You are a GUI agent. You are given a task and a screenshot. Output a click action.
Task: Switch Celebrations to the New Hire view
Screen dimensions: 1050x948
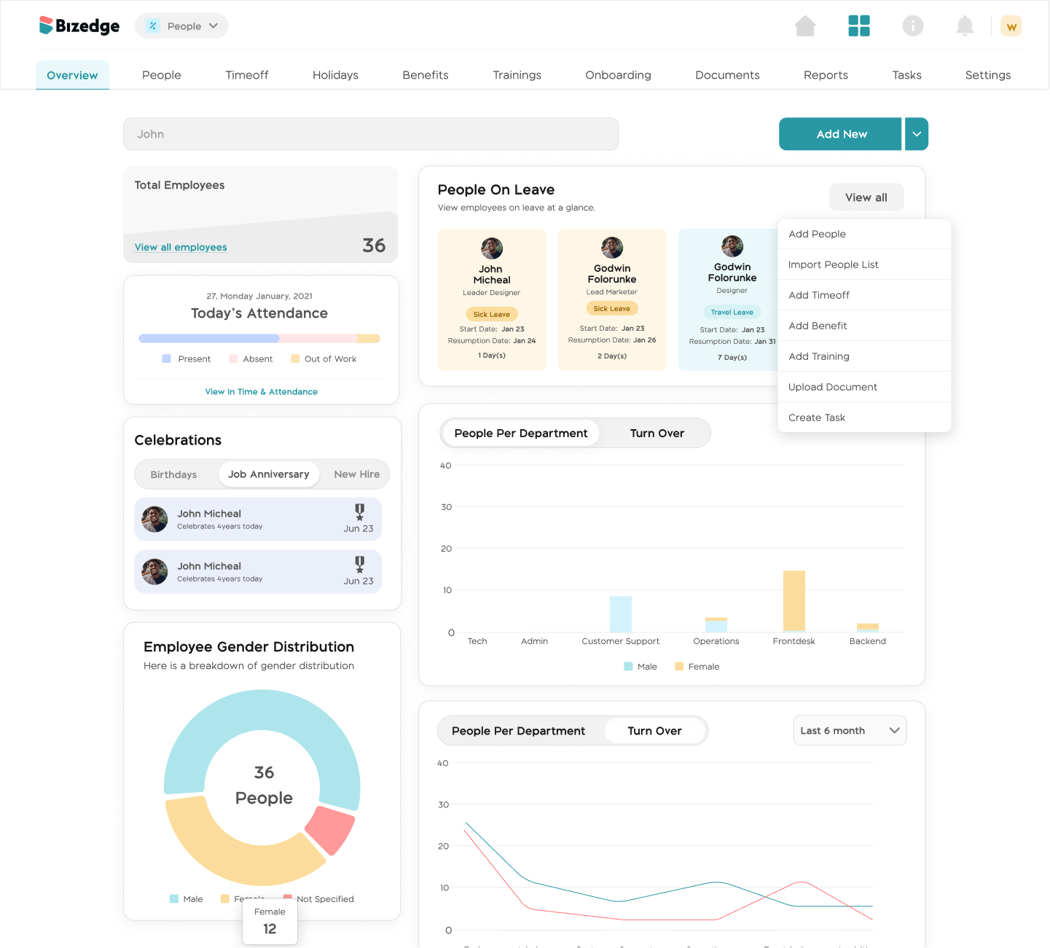356,474
